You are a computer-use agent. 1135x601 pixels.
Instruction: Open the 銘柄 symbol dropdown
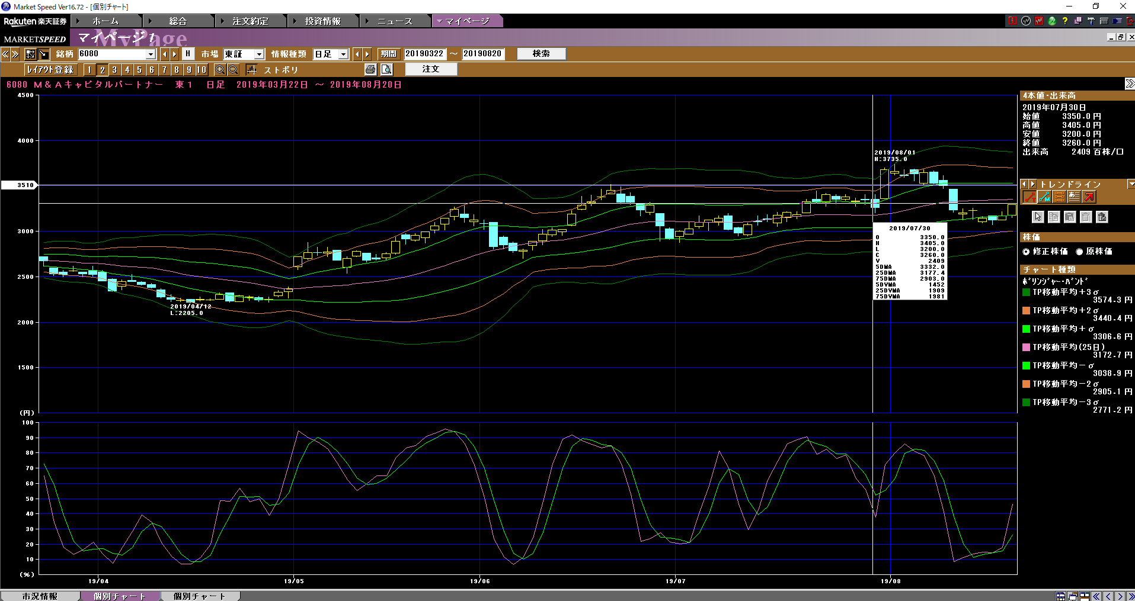pyautogui.click(x=151, y=54)
